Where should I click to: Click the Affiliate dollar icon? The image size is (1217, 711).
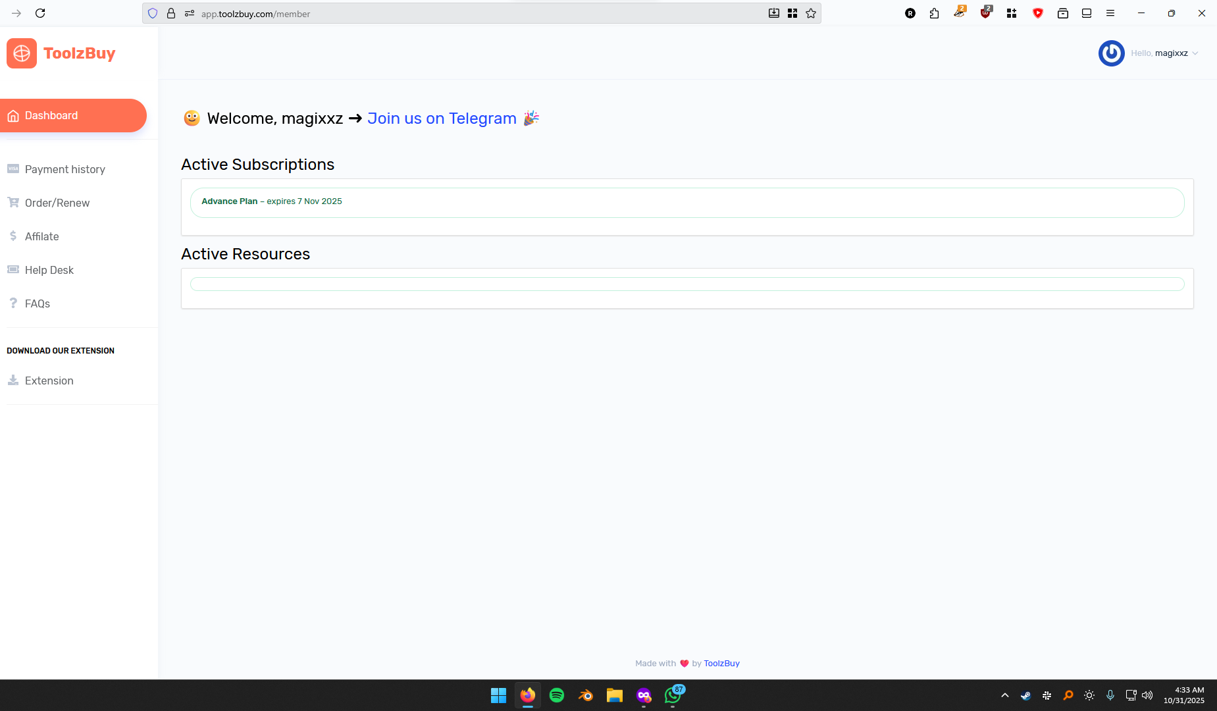coord(13,236)
